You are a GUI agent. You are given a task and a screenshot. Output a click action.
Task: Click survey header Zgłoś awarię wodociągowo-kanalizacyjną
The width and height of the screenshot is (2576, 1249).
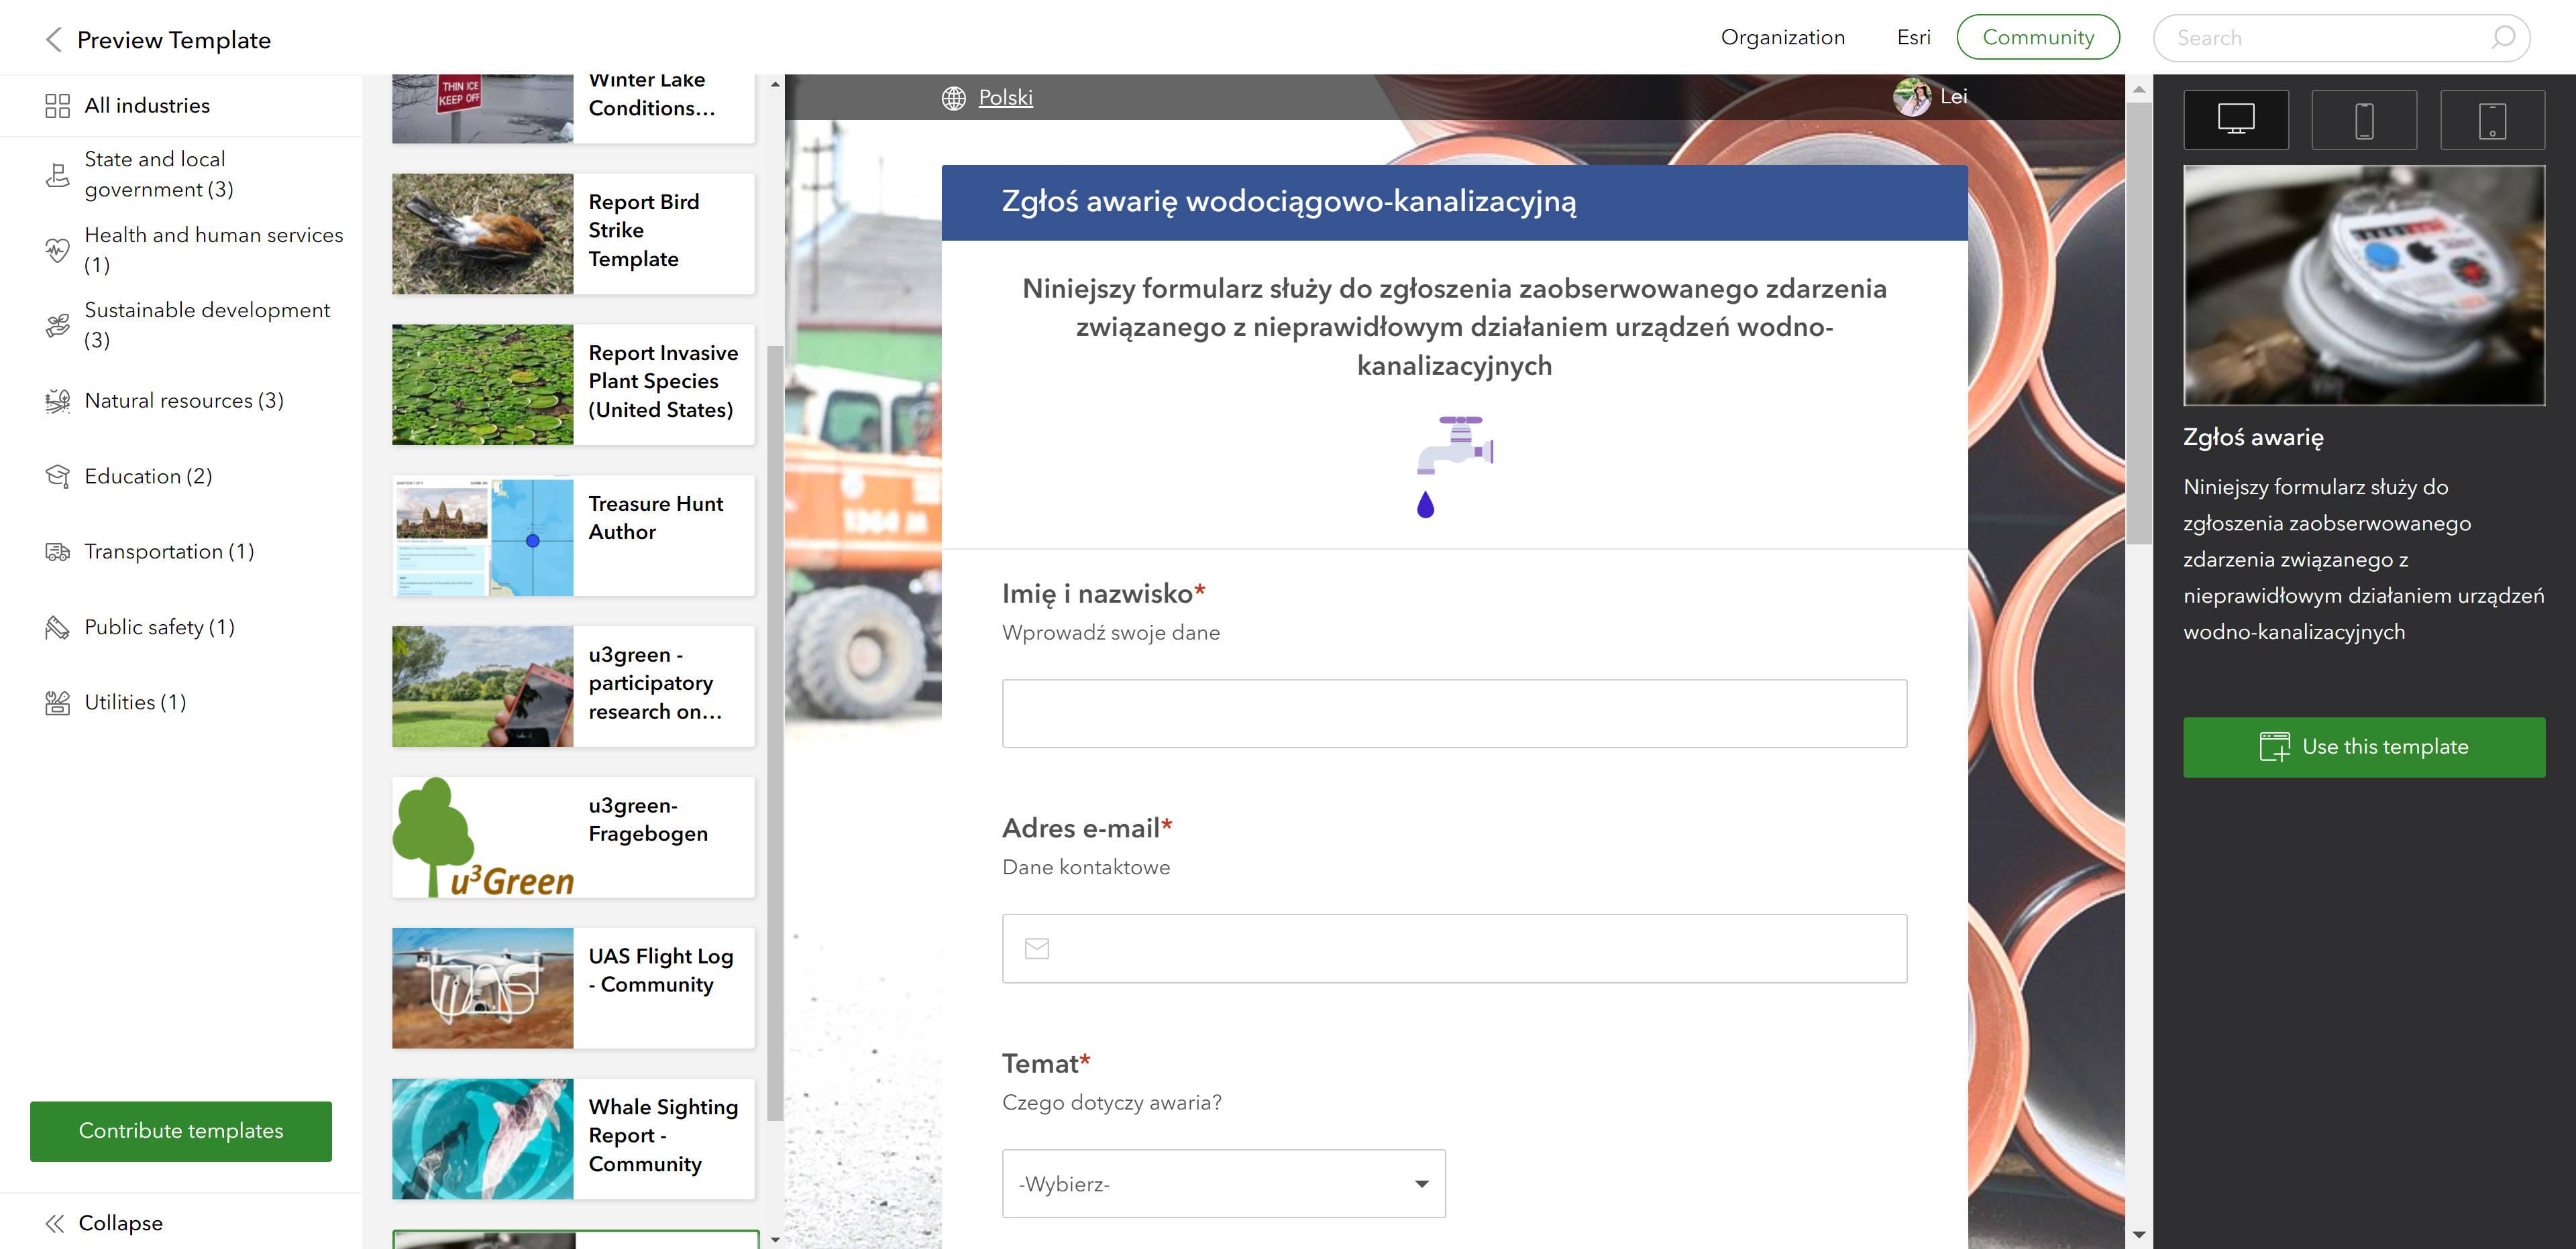(1289, 202)
